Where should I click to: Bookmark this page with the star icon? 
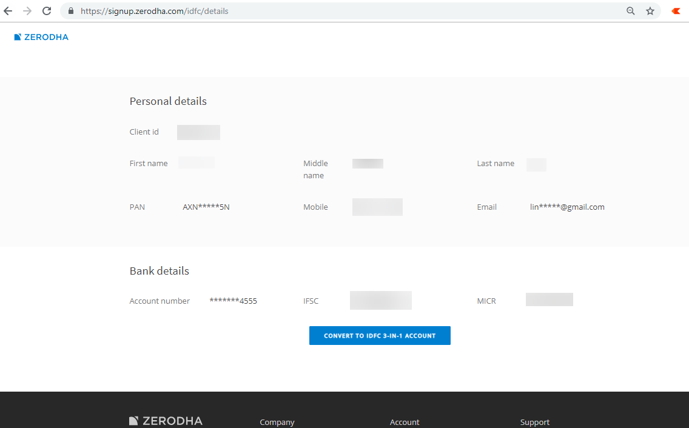tap(650, 11)
